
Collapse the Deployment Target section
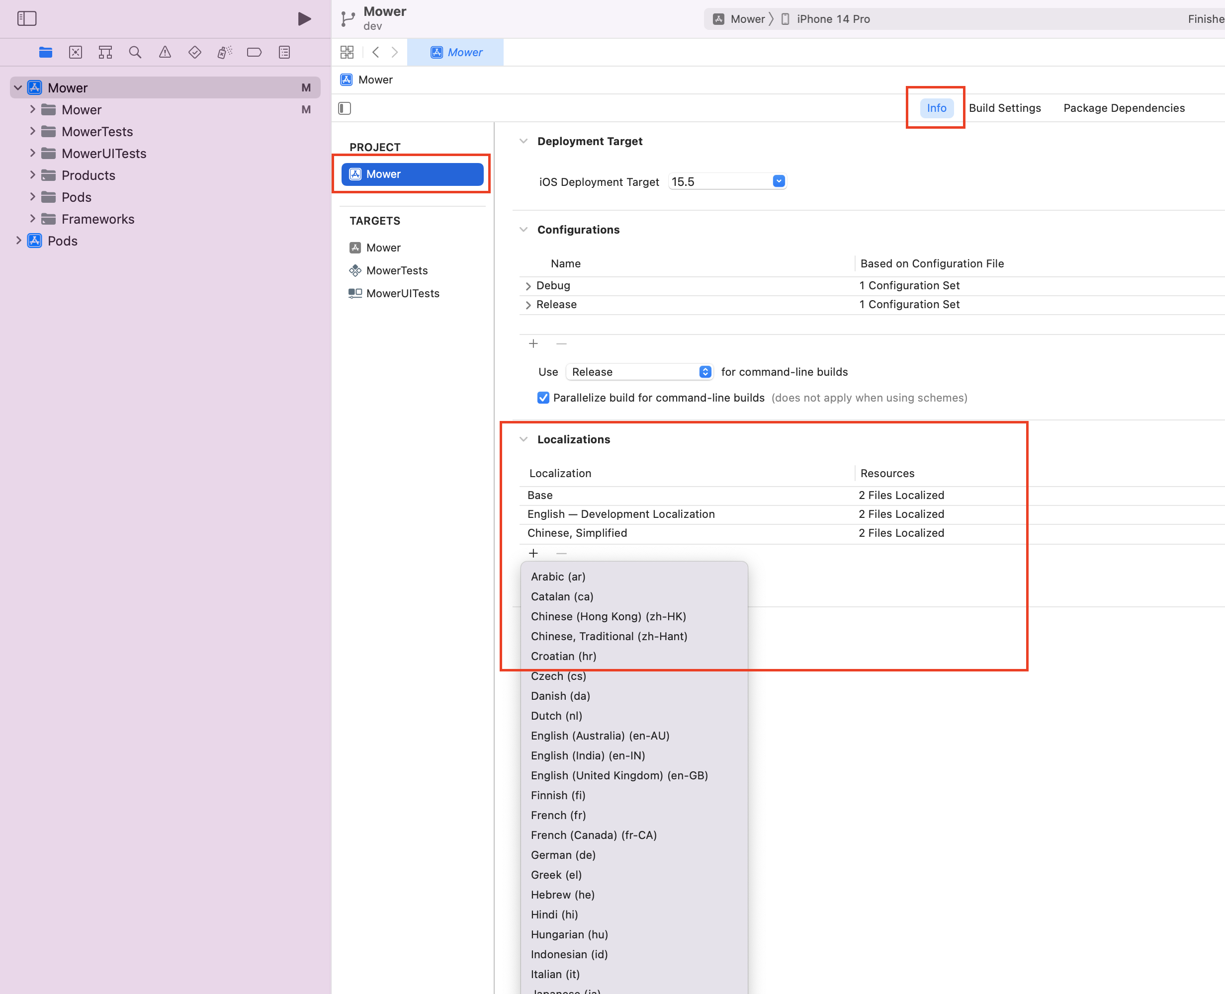pyautogui.click(x=524, y=141)
